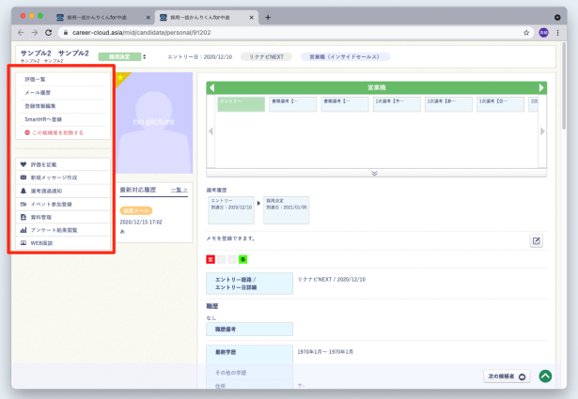Click the 次の候補者 button
Viewport: 578px width, 399px height.
pyautogui.click(x=508, y=376)
